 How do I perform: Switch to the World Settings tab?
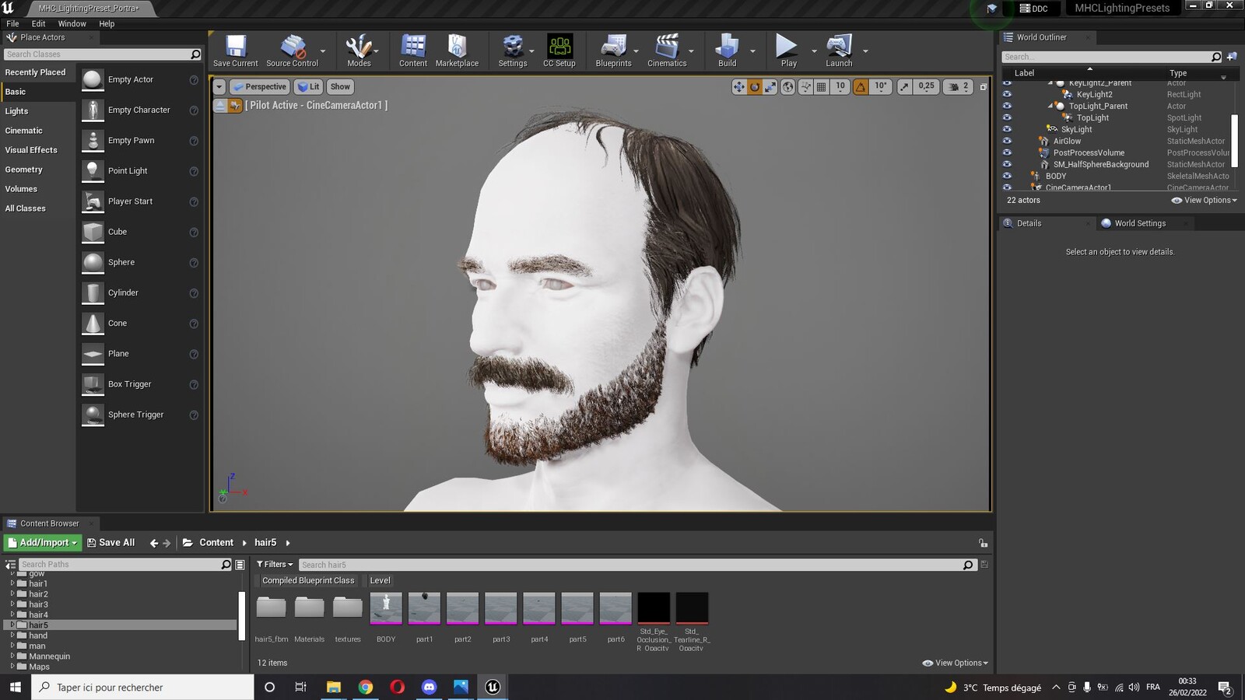click(x=1140, y=223)
